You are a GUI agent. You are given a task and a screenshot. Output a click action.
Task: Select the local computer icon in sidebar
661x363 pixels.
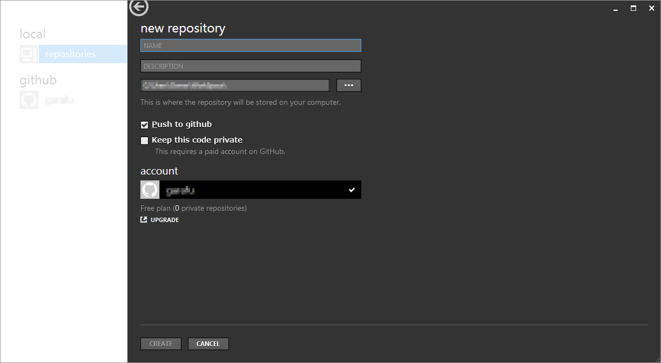coord(29,54)
